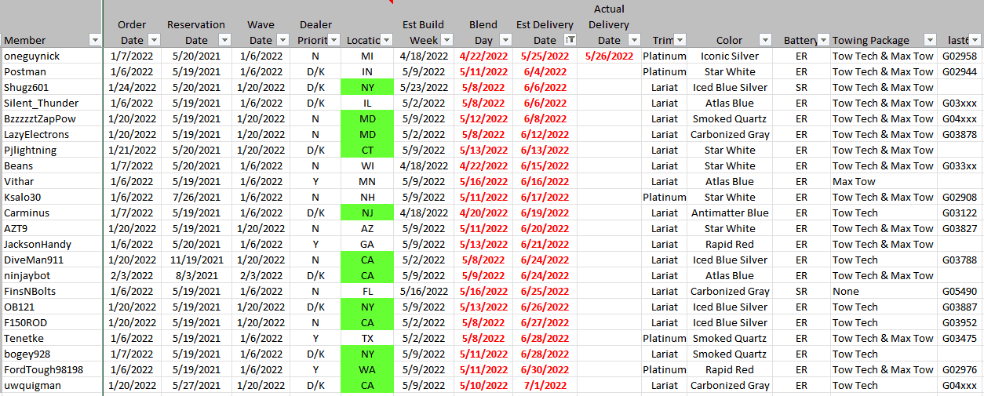Click the Est Build Week filter arrow

(x=446, y=40)
